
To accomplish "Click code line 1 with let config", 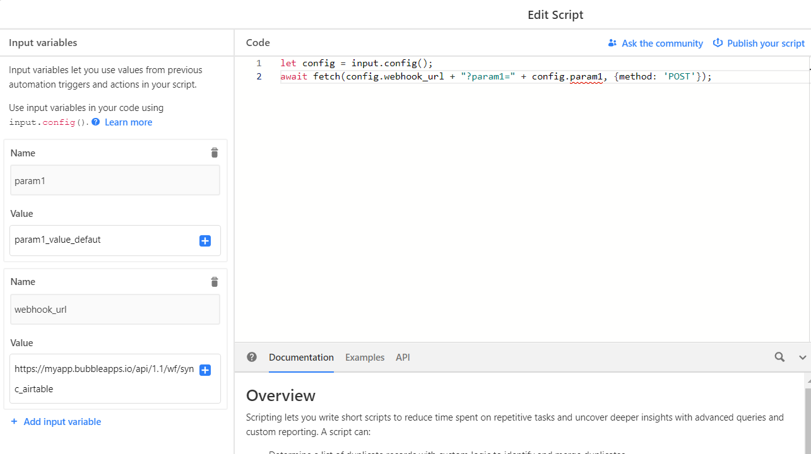I will [357, 63].
